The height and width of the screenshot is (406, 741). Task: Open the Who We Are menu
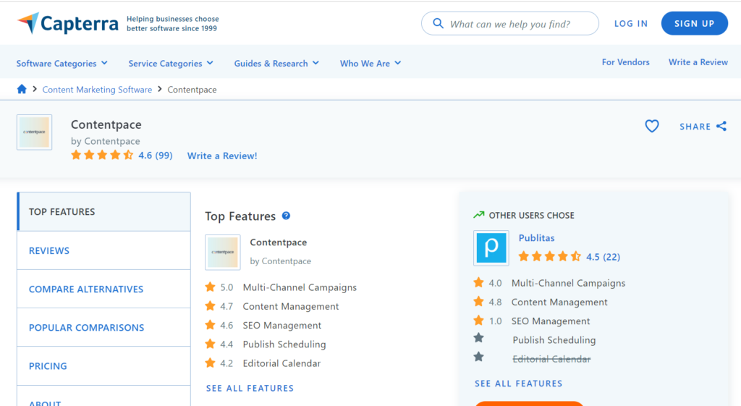coord(370,63)
